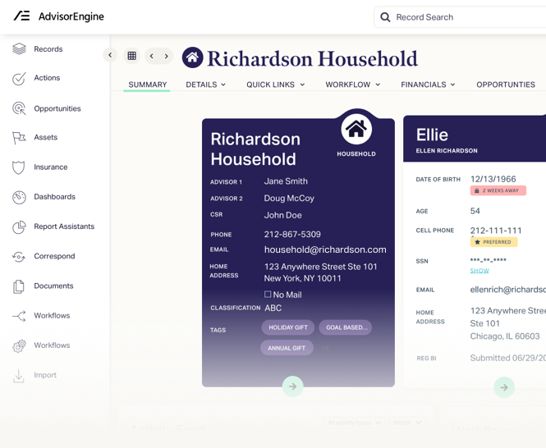The height and width of the screenshot is (448, 546).
Task: Click the Holiday Gift tag
Action: pos(288,327)
